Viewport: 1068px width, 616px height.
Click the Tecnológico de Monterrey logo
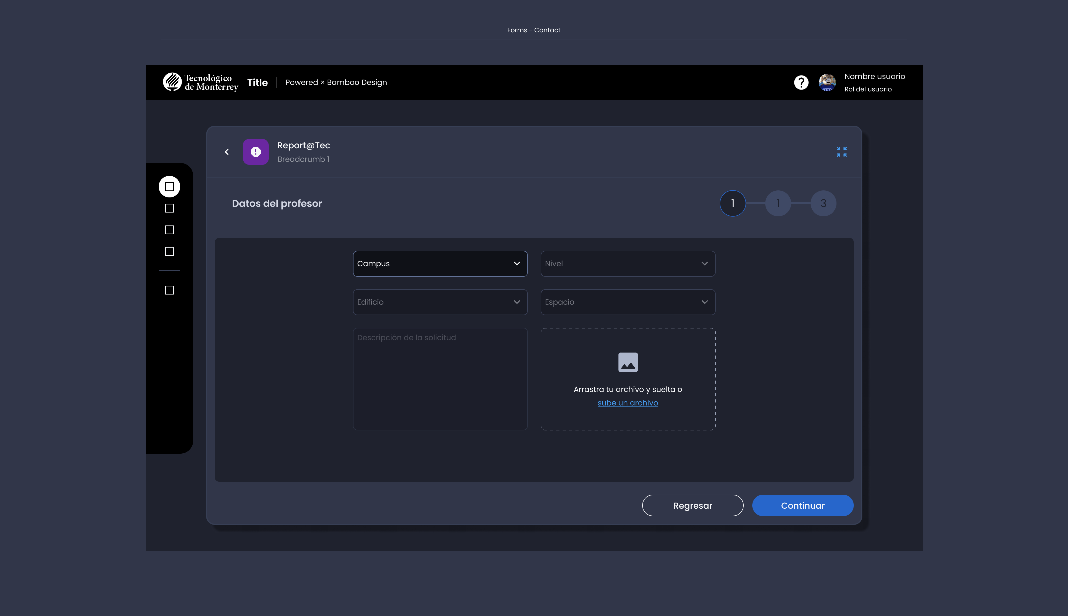tap(200, 82)
